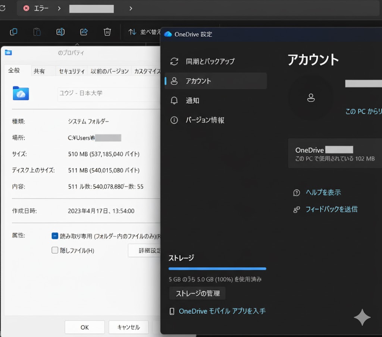Open the セキュリティ tab
Image resolution: width=382 pixels, height=337 pixels.
point(72,71)
